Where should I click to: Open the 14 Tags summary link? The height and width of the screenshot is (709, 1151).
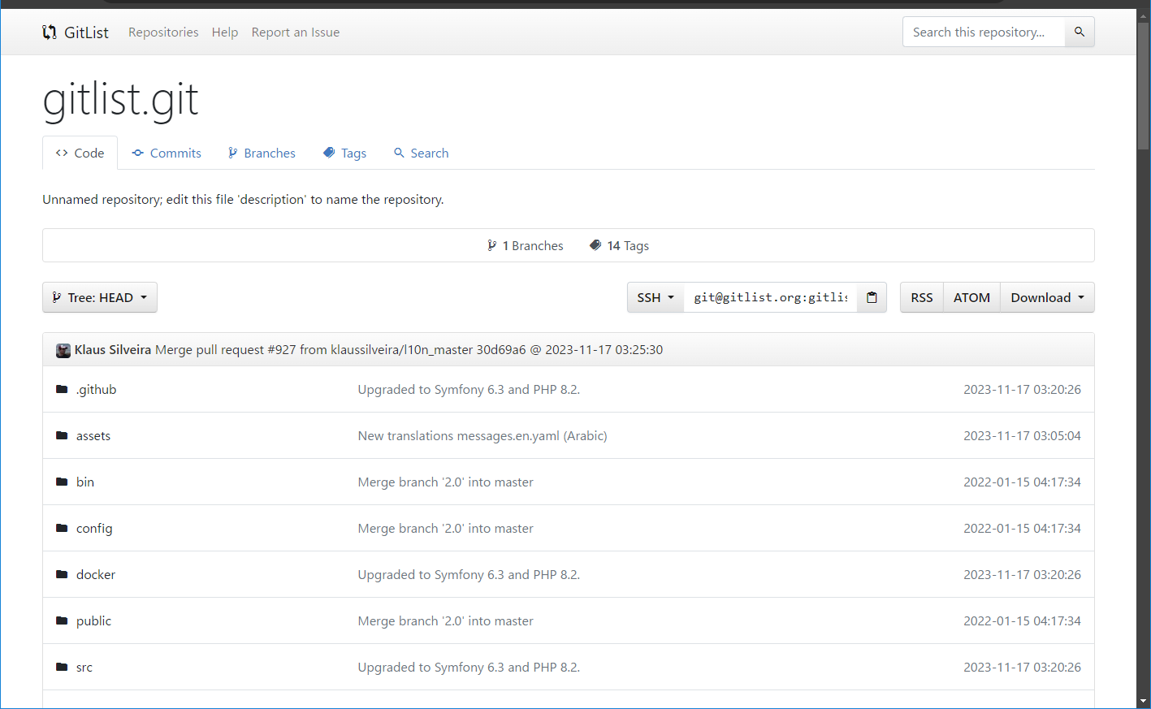(619, 245)
